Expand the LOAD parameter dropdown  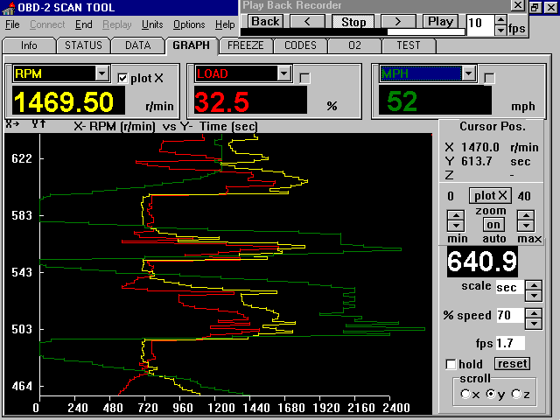pyautogui.click(x=283, y=74)
